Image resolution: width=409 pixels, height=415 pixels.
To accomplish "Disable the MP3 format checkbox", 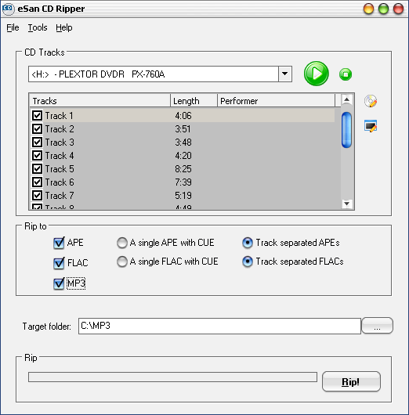I will click(59, 283).
